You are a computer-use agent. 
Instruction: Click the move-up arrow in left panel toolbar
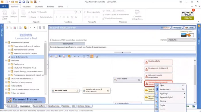click(x=31, y=28)
